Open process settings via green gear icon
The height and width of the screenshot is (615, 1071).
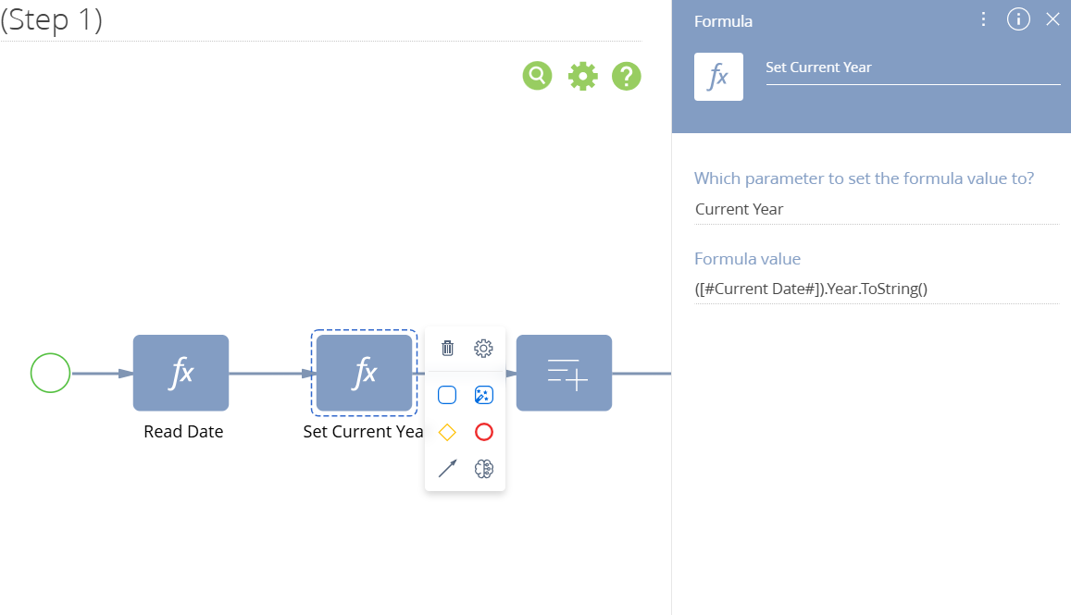pos(582,76)
